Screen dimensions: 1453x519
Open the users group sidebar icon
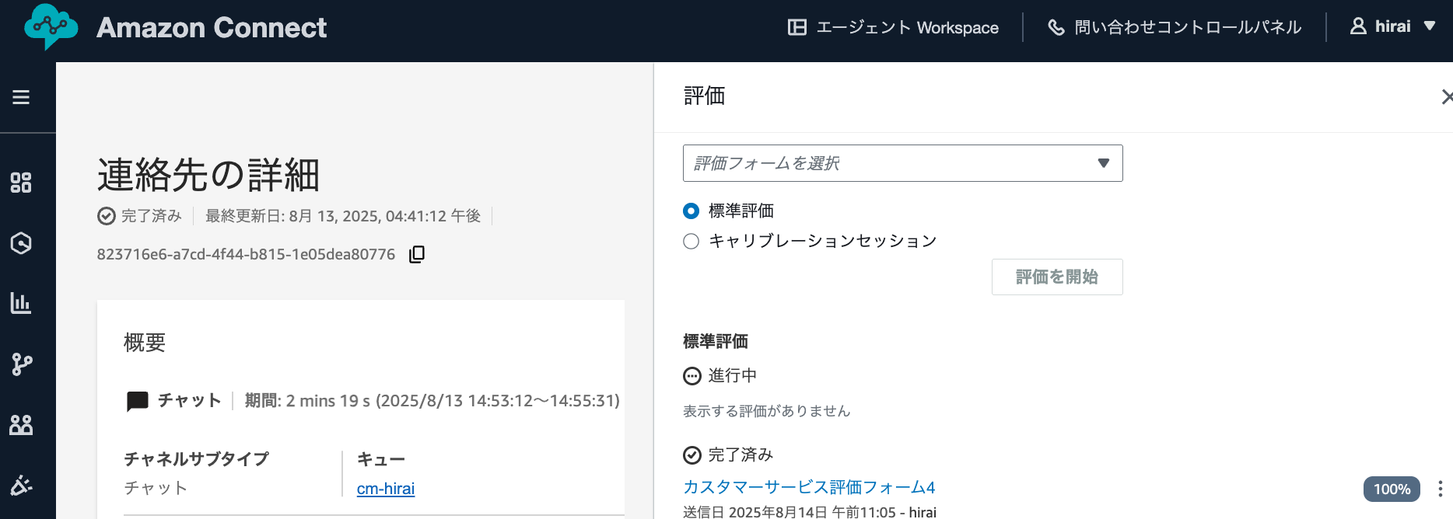click(x=21, y=424)
